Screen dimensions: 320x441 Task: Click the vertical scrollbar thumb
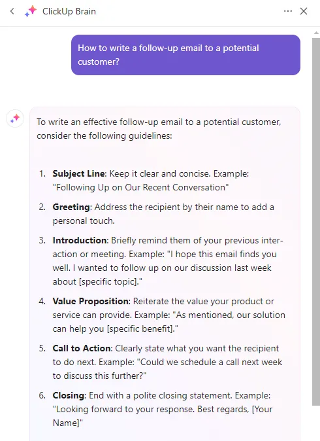tap(316, 222)
